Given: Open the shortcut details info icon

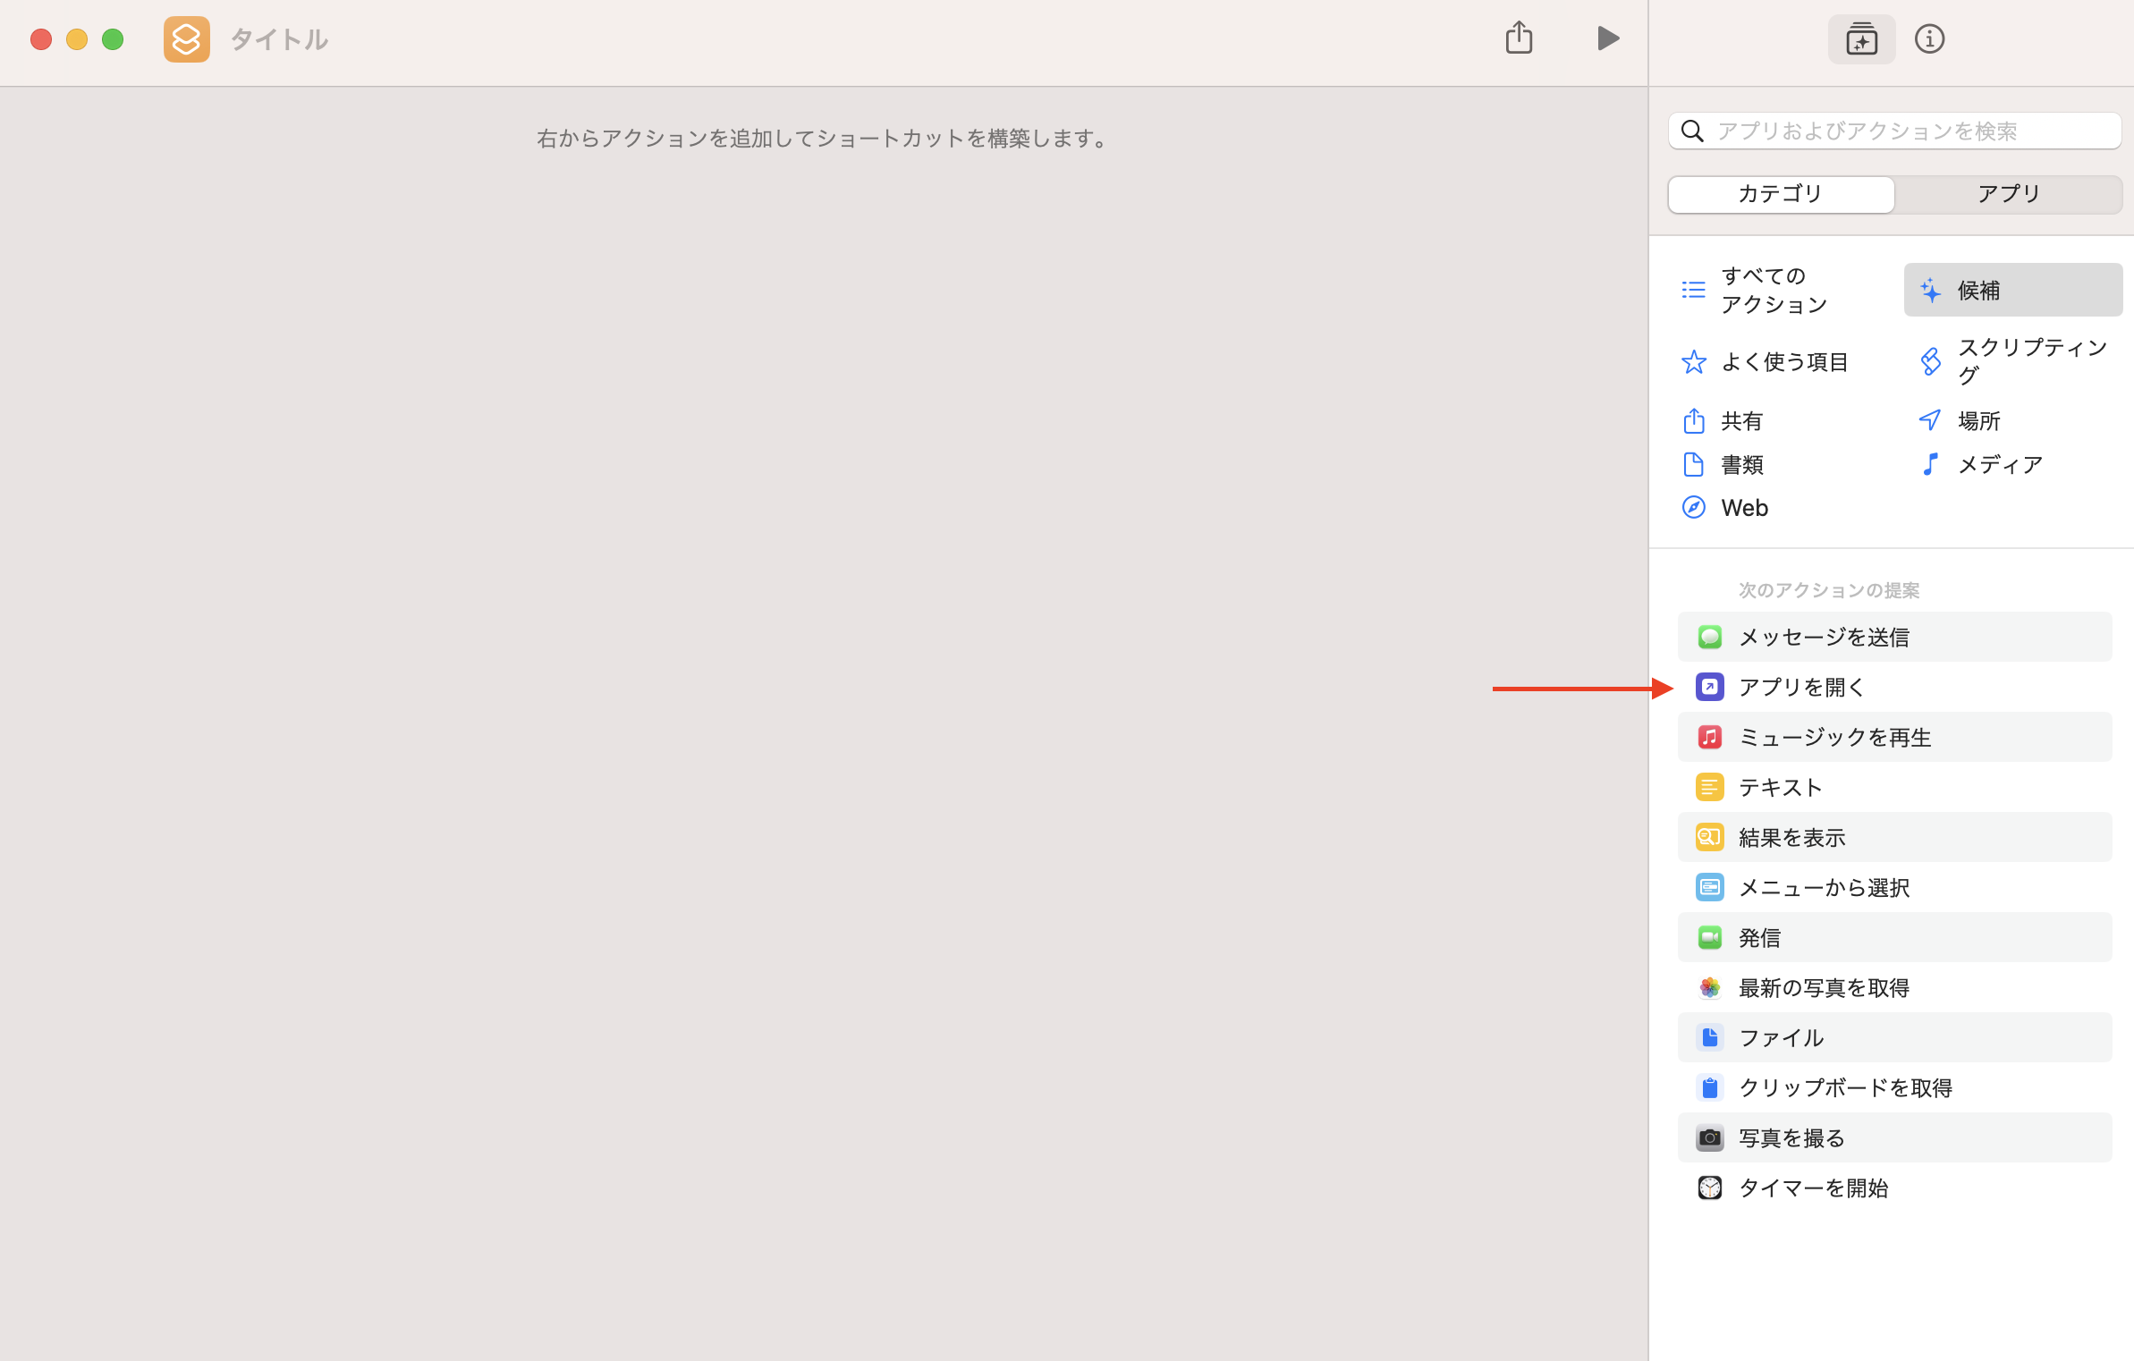Looking at the screenshot, I should coord(1929,39).
